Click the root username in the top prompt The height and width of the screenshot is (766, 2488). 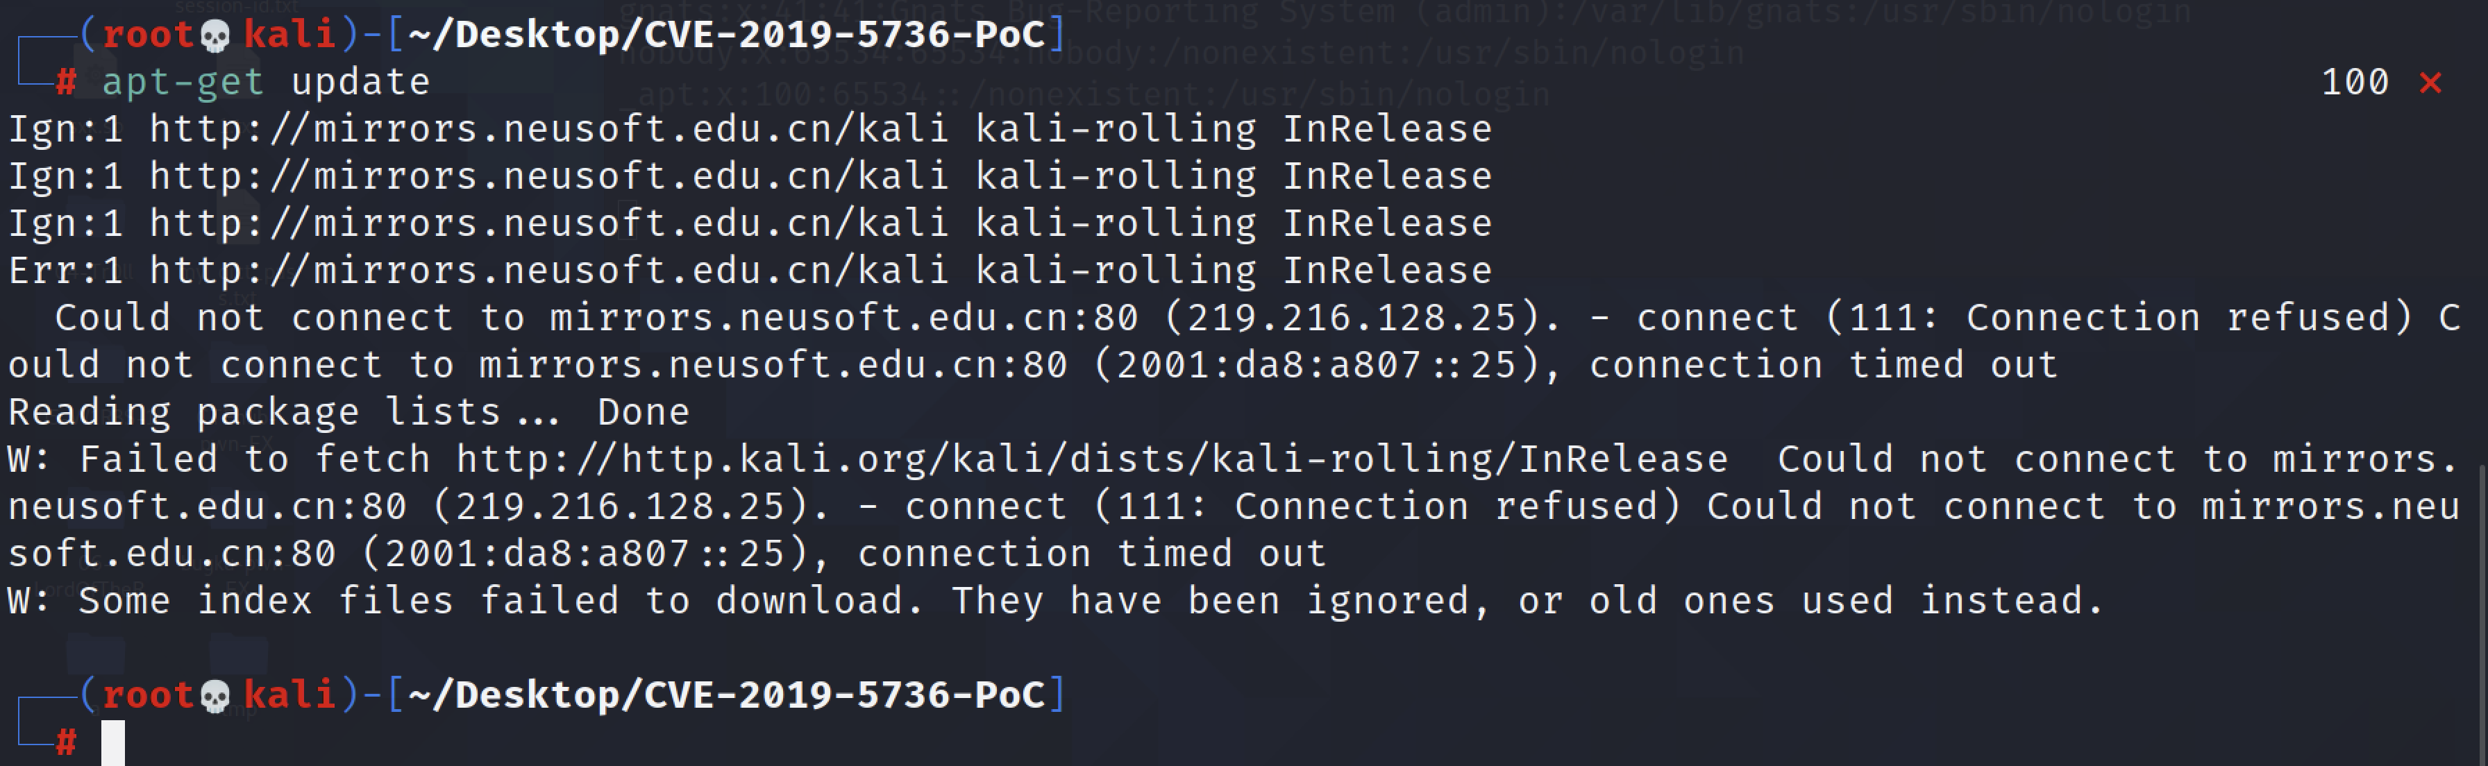[149, 35]
